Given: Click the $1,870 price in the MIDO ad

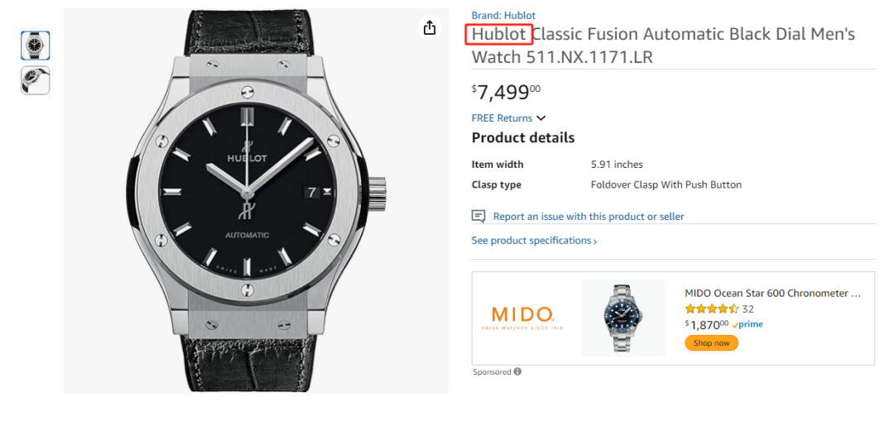Looking at the screenshot, I should (x=706, y=325).
